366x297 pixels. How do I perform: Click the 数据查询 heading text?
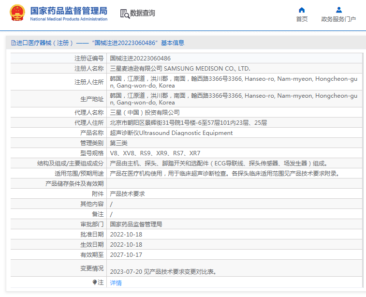142,13
